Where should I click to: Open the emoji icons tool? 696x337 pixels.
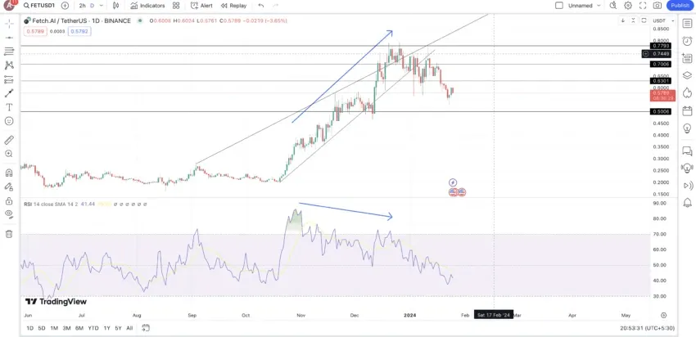click(x=9, y=121)
